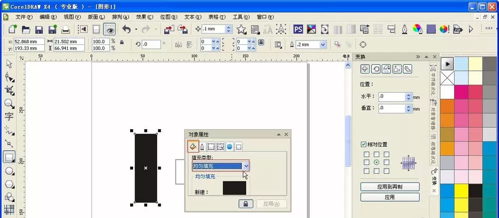Toggle the round corners together lock
Screen dimensions: 499x218
[x=261, y=42]
